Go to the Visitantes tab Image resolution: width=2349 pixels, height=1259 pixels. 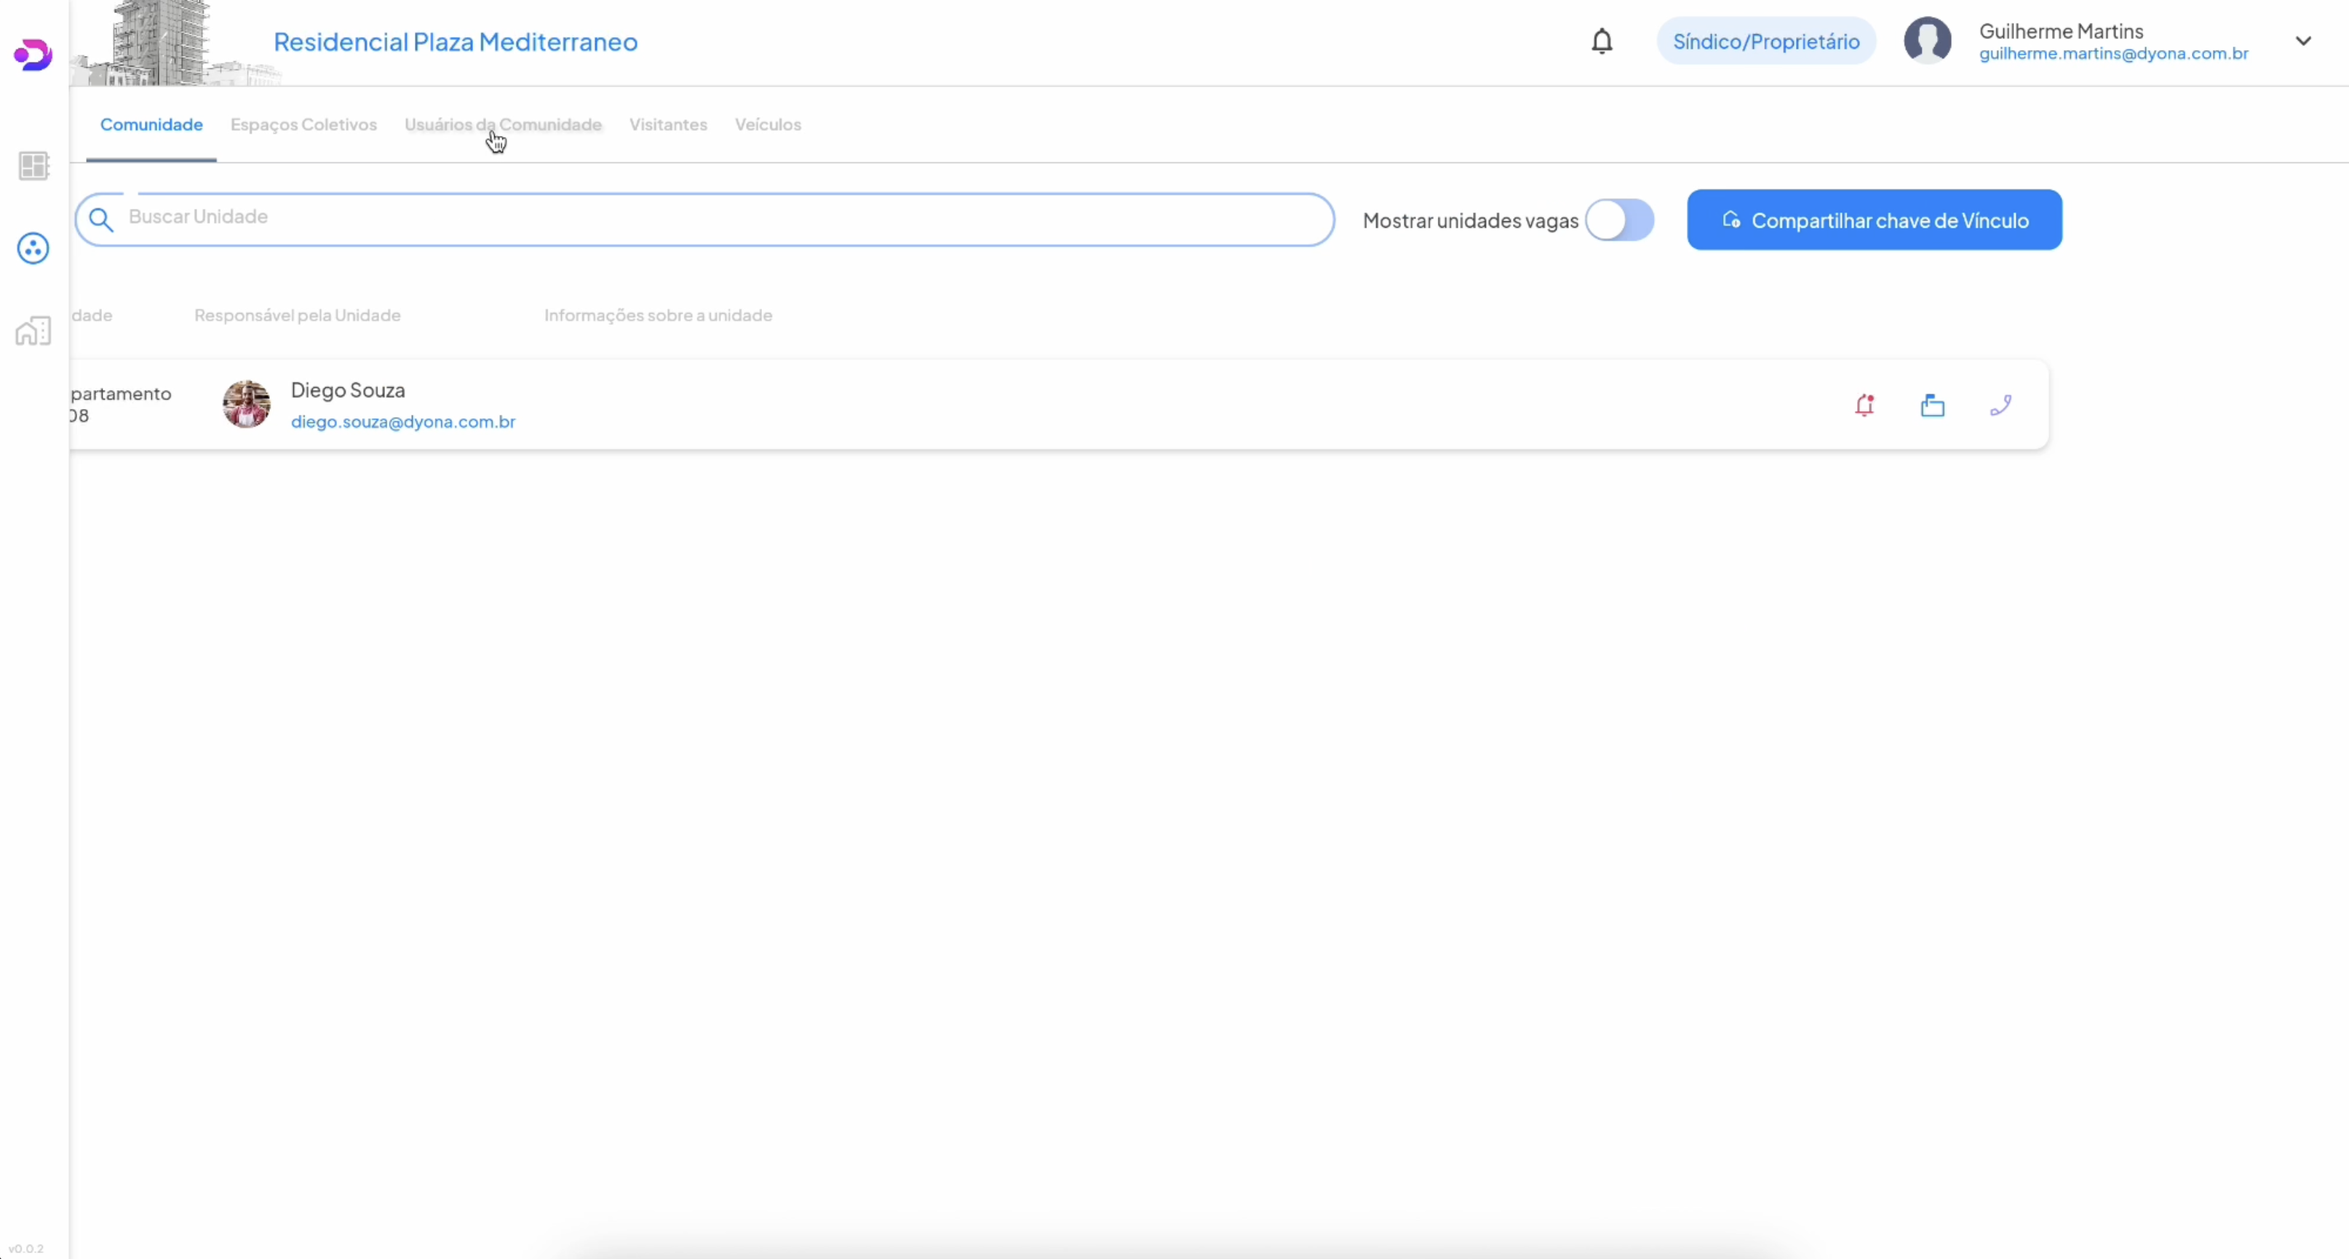point(667,125)
